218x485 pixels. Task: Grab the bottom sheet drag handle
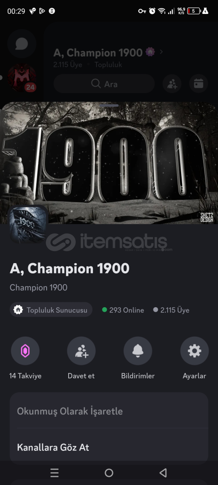pos(109,106)
